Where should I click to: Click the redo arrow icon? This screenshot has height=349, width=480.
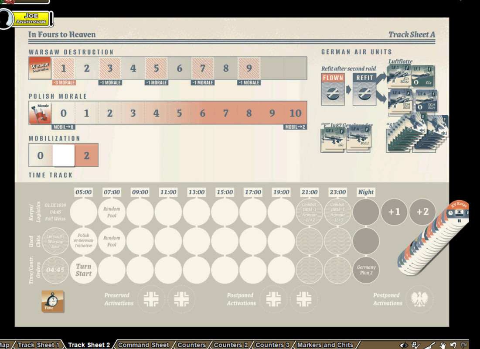point(464,345)
